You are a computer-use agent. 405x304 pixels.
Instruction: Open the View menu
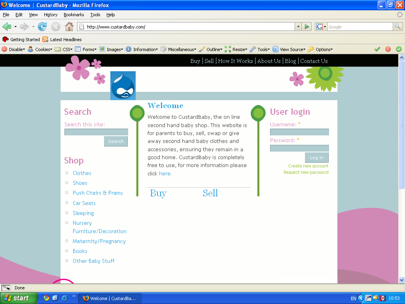coord(33,15)
